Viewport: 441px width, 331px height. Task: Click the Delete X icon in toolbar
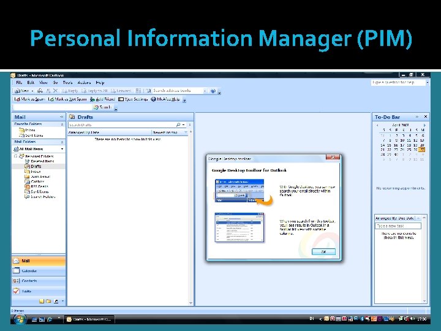[55, 91]
